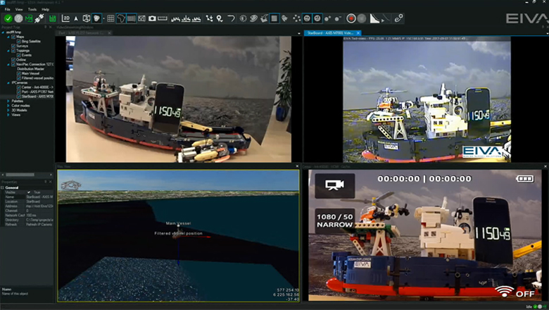
Task: Click the waypoint route icon with arrow
Action: click(x=209, y=18)
